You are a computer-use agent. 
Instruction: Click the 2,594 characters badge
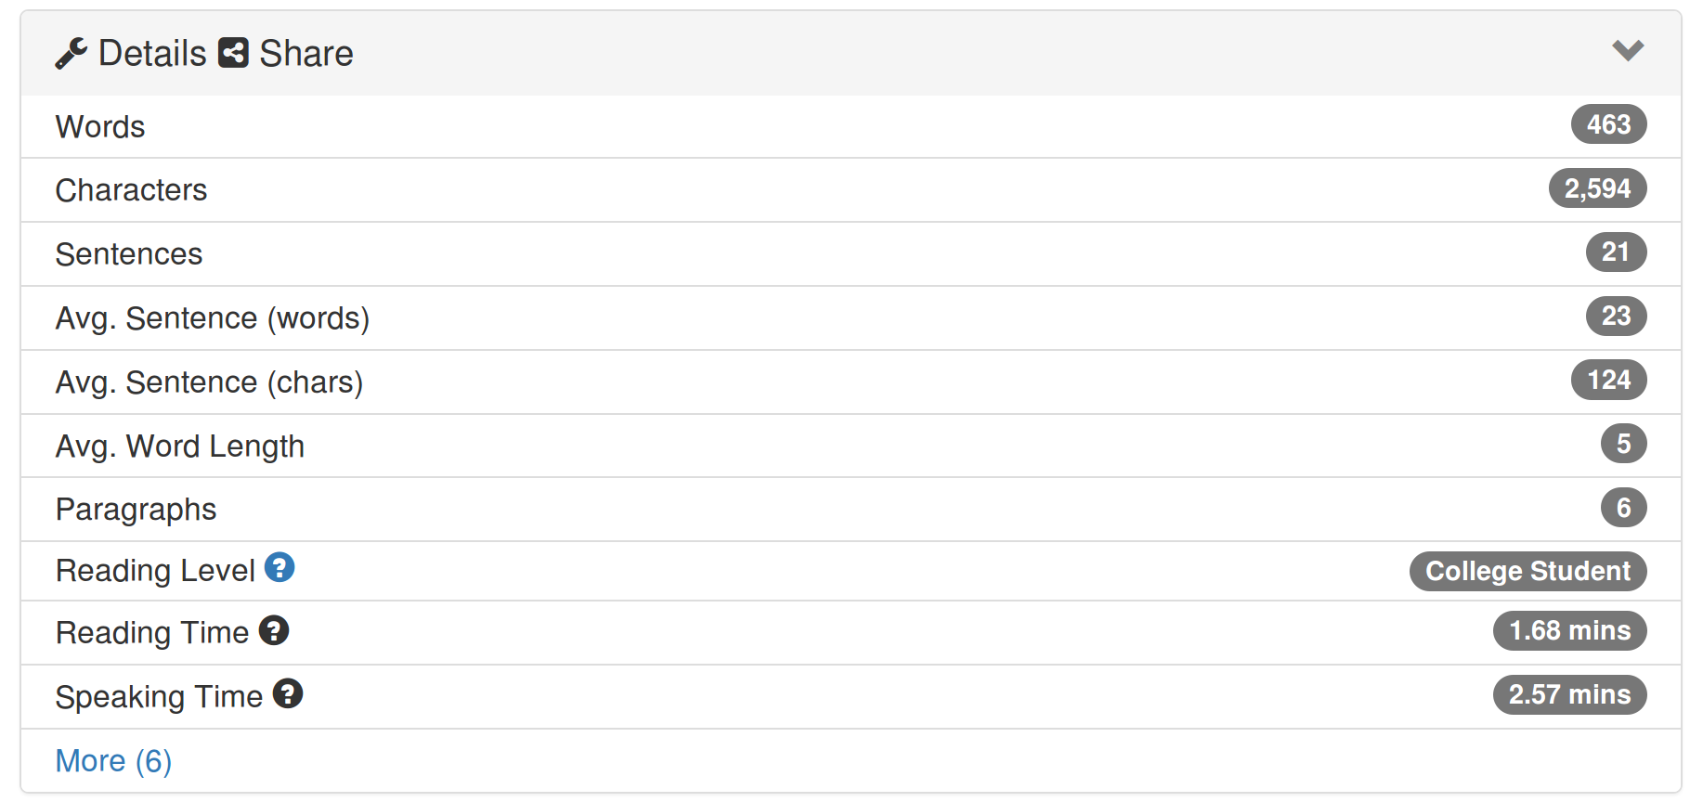pos(1597,188)
